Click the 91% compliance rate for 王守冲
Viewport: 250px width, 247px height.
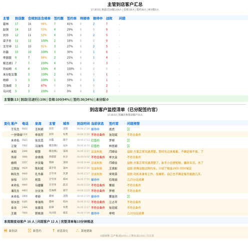(44, 46)
